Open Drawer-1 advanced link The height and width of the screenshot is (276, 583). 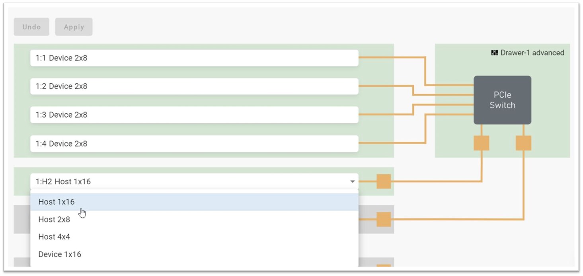532,53
